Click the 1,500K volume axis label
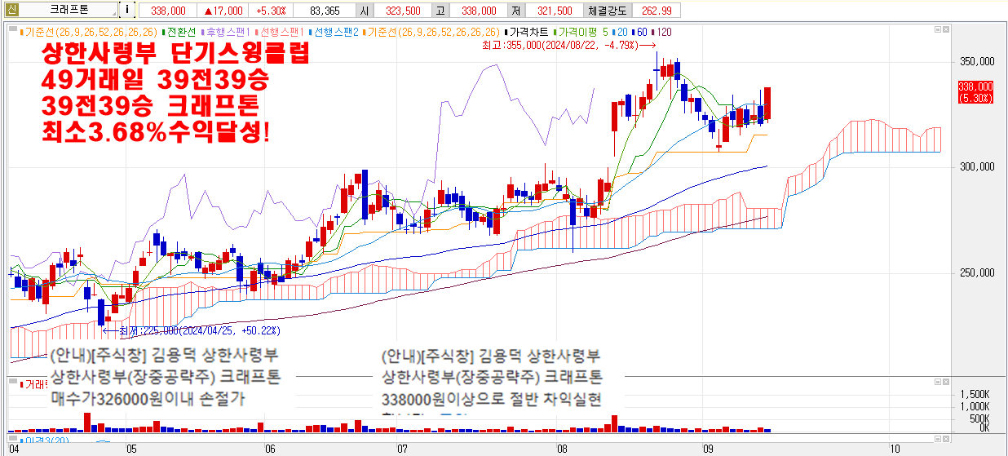The height and width of the screenshot is (456, 1008). pyautogui.click(x=973, y=395)
